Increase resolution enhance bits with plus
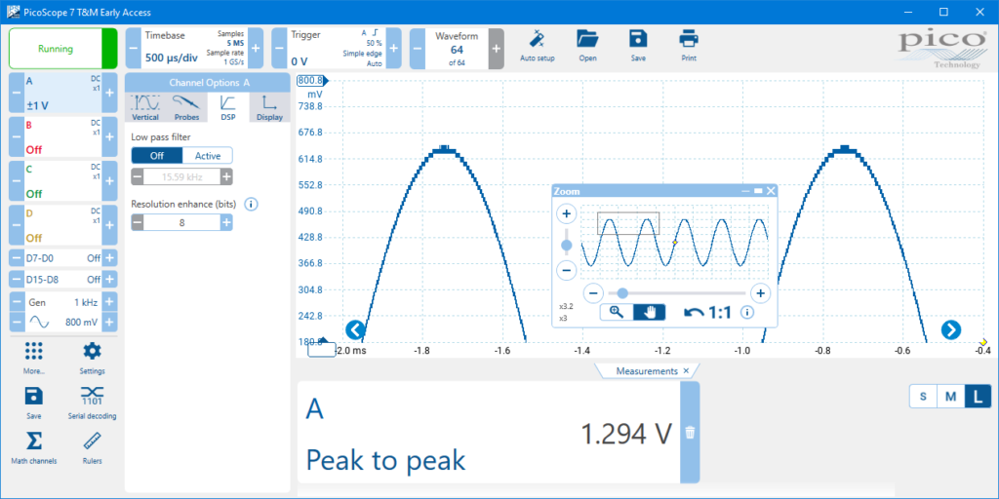 [226, 222]
